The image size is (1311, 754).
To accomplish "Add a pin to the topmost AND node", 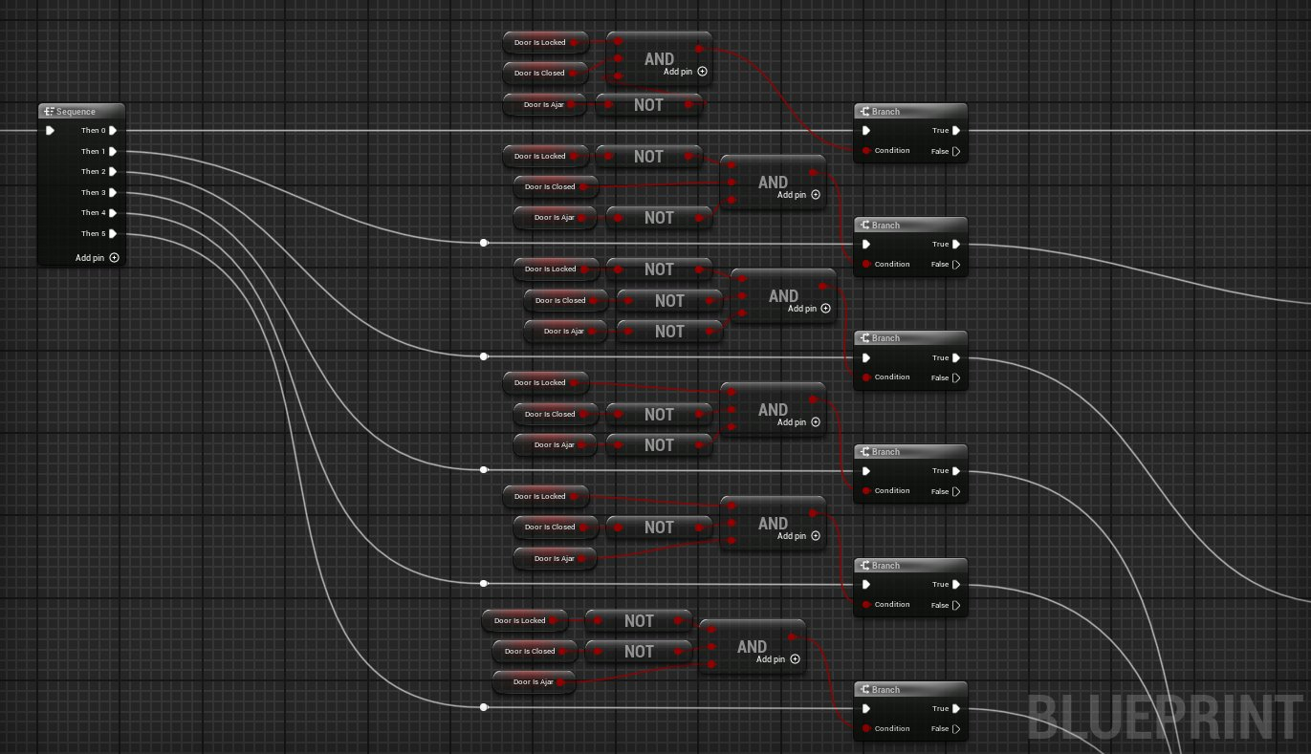I will point(702,72).
